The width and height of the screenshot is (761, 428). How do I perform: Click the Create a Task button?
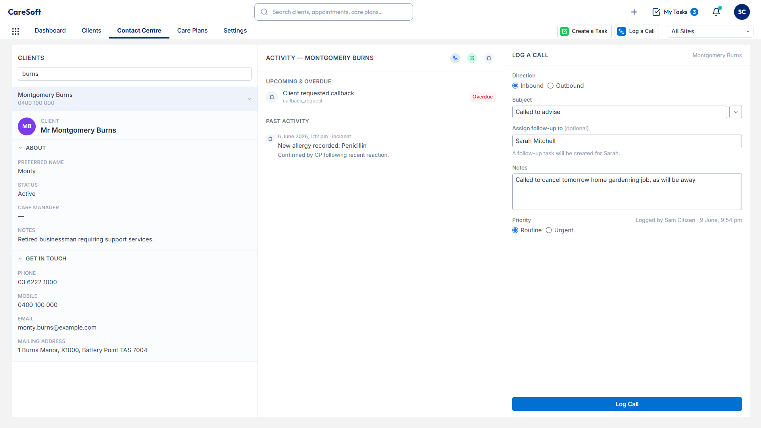pos(584,31)
